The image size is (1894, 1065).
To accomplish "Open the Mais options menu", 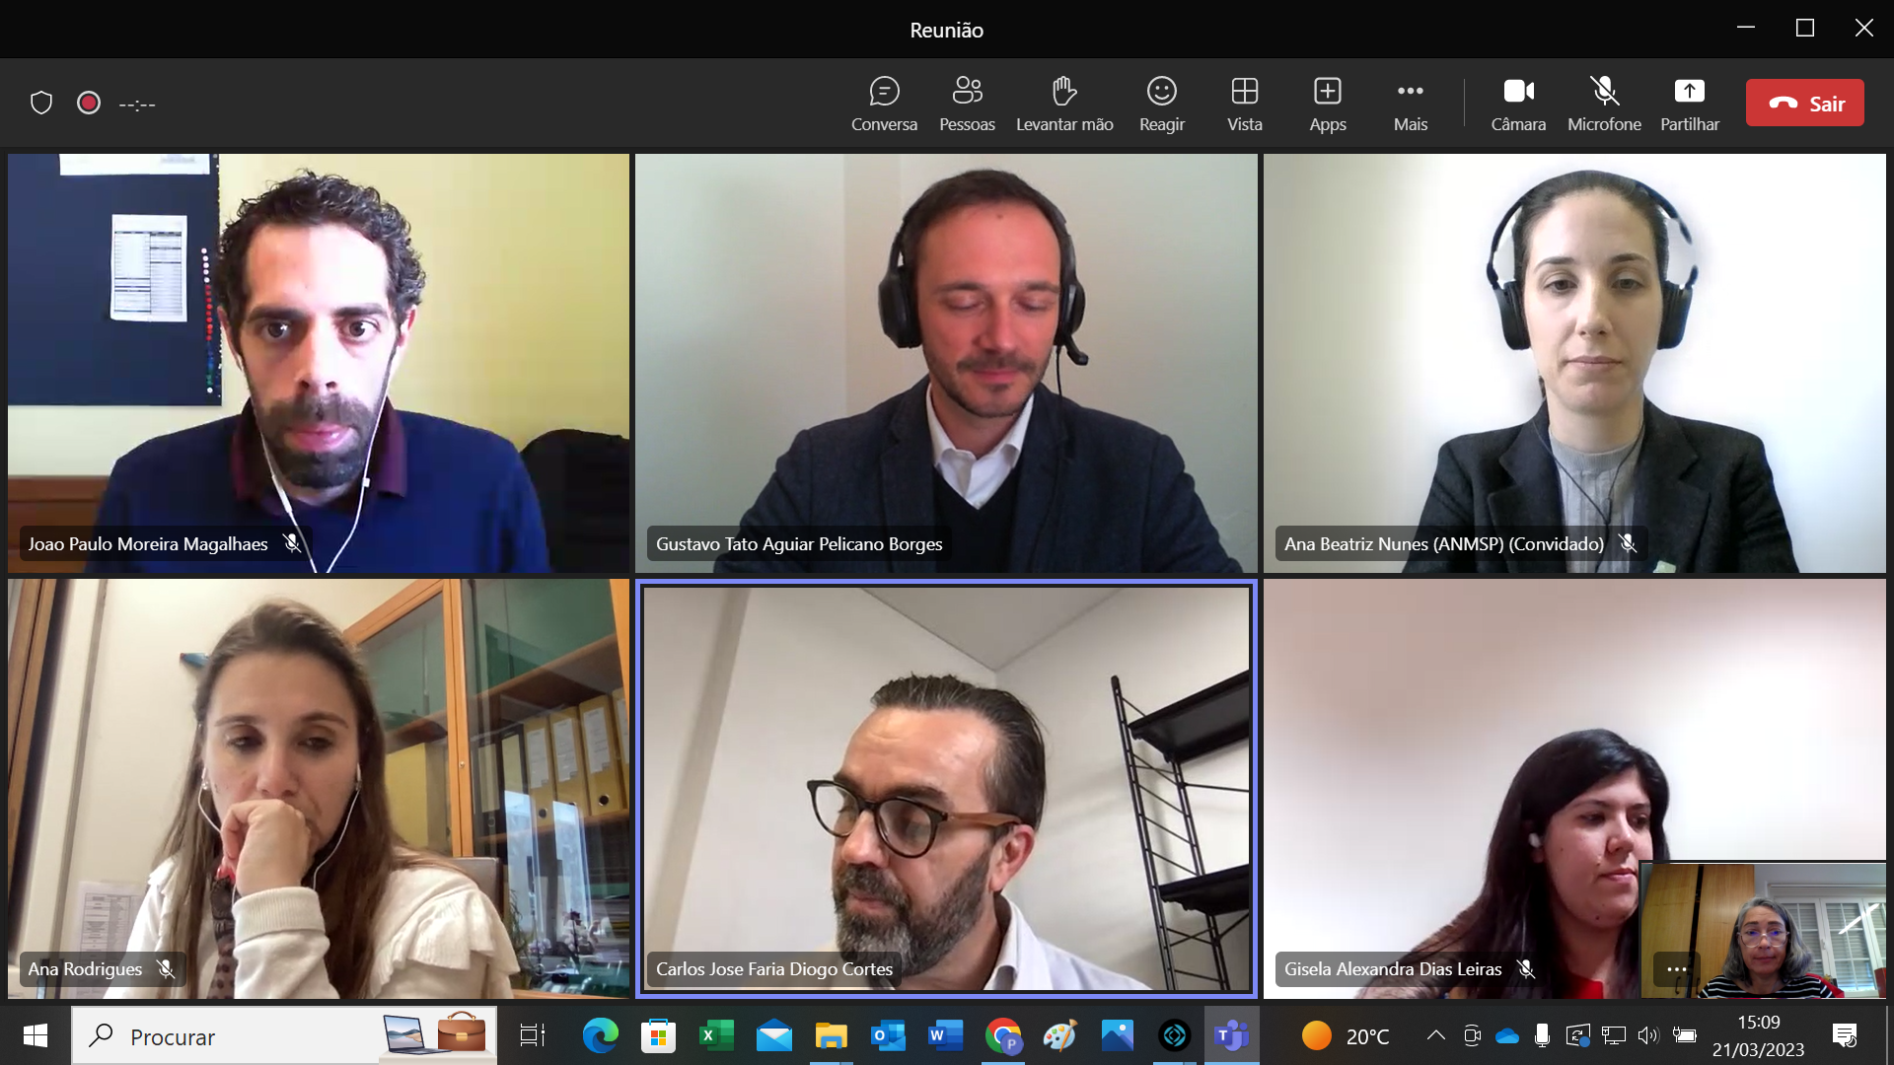I will point(1410,103).
